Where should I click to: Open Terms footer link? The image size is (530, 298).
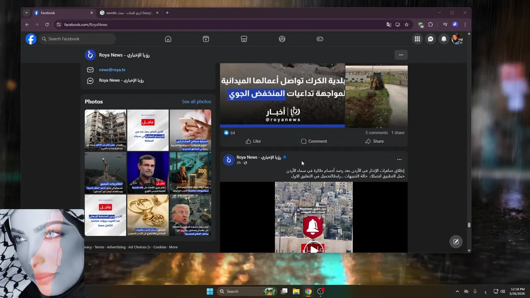tap(99, 247)
